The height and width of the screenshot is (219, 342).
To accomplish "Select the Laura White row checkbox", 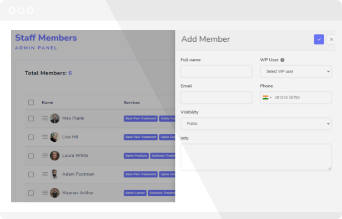I will pyautogui.click(x=31, y=156).
